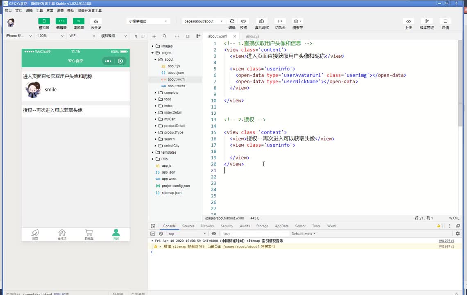Click the VM1707:4 source link
This screenshot has width=467, height=295.
pyautogui.click(x=446, y=241)
